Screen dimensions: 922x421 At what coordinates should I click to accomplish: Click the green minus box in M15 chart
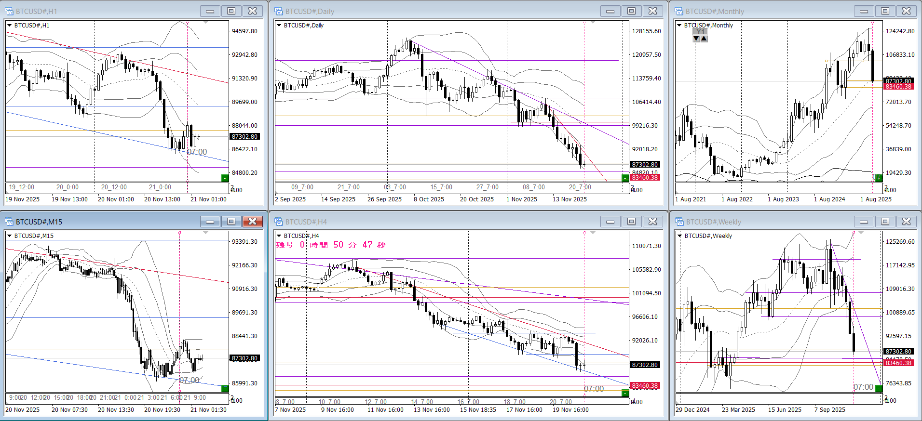tap(225, 389)
